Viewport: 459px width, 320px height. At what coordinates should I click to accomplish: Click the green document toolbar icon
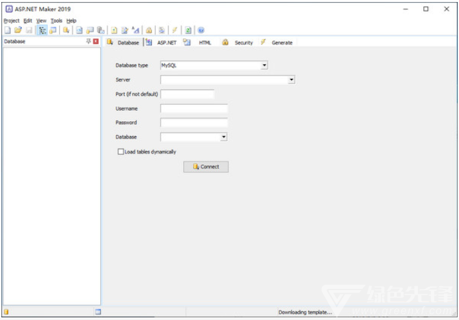click(x=188, y=30)
